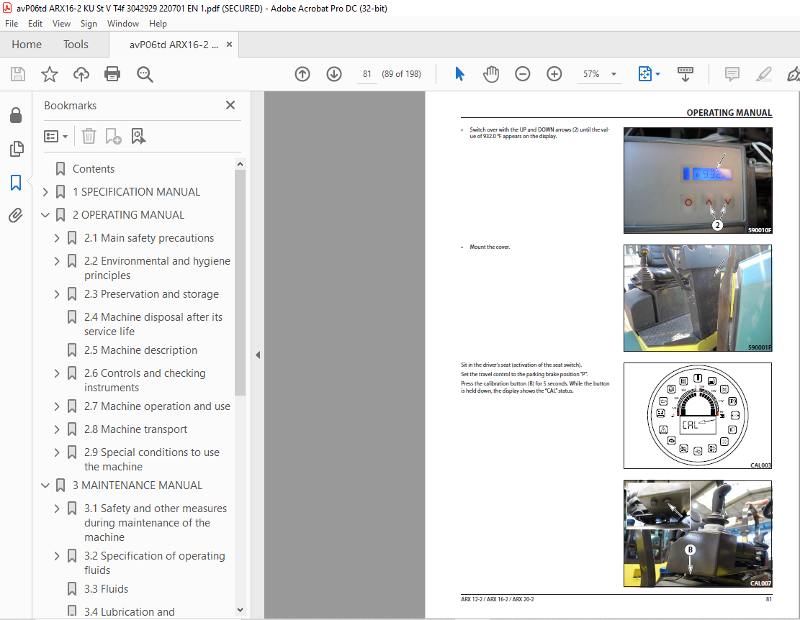Expand 2.6 Controls and checking instruments
This screenshot has width=800, height=620.
[x=57, y=373]
